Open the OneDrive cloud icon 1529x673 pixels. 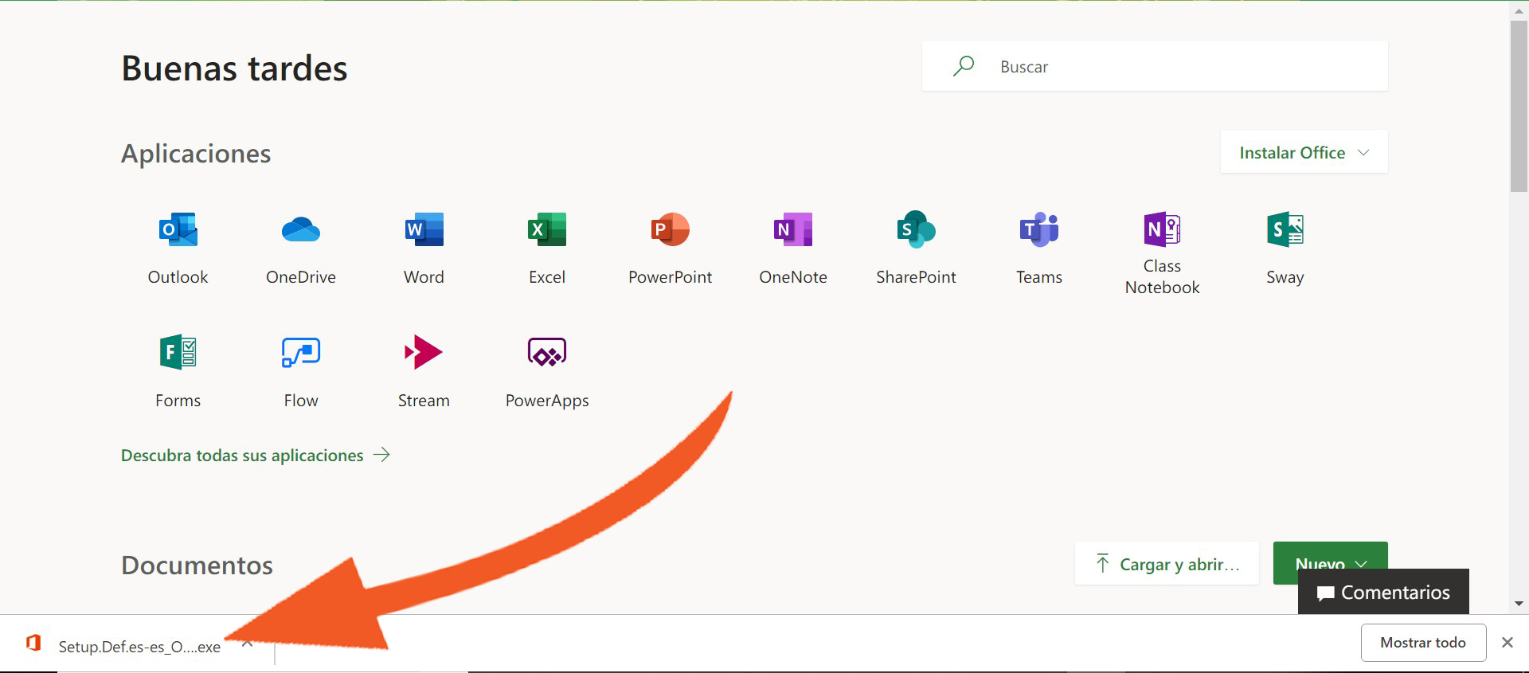[301, 229]
